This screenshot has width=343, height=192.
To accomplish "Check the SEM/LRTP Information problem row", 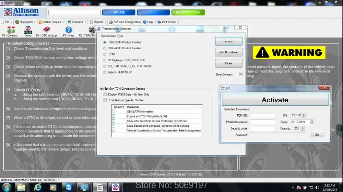I will pos(114,112).
